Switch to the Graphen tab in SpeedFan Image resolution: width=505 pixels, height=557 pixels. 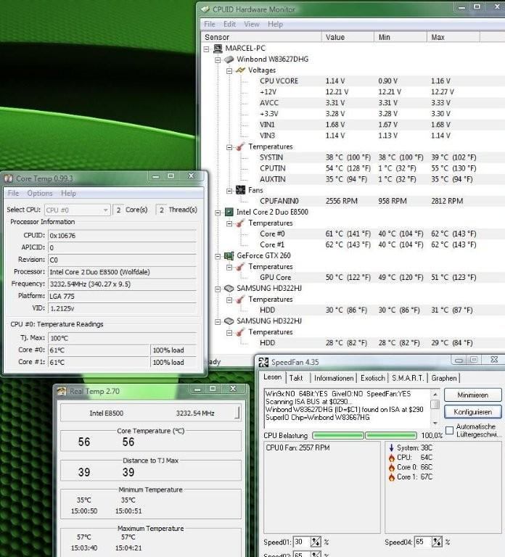[444, 378]
